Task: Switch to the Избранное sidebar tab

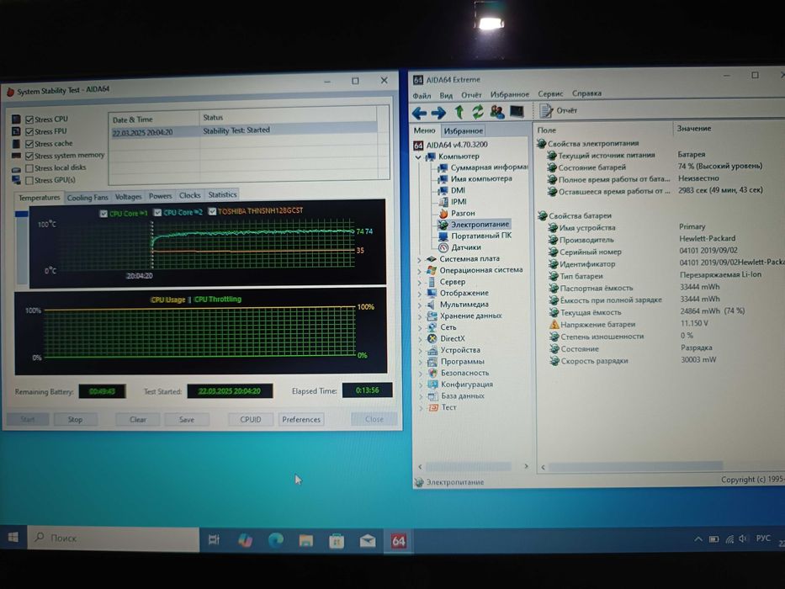Action: (x=463, y=130)
